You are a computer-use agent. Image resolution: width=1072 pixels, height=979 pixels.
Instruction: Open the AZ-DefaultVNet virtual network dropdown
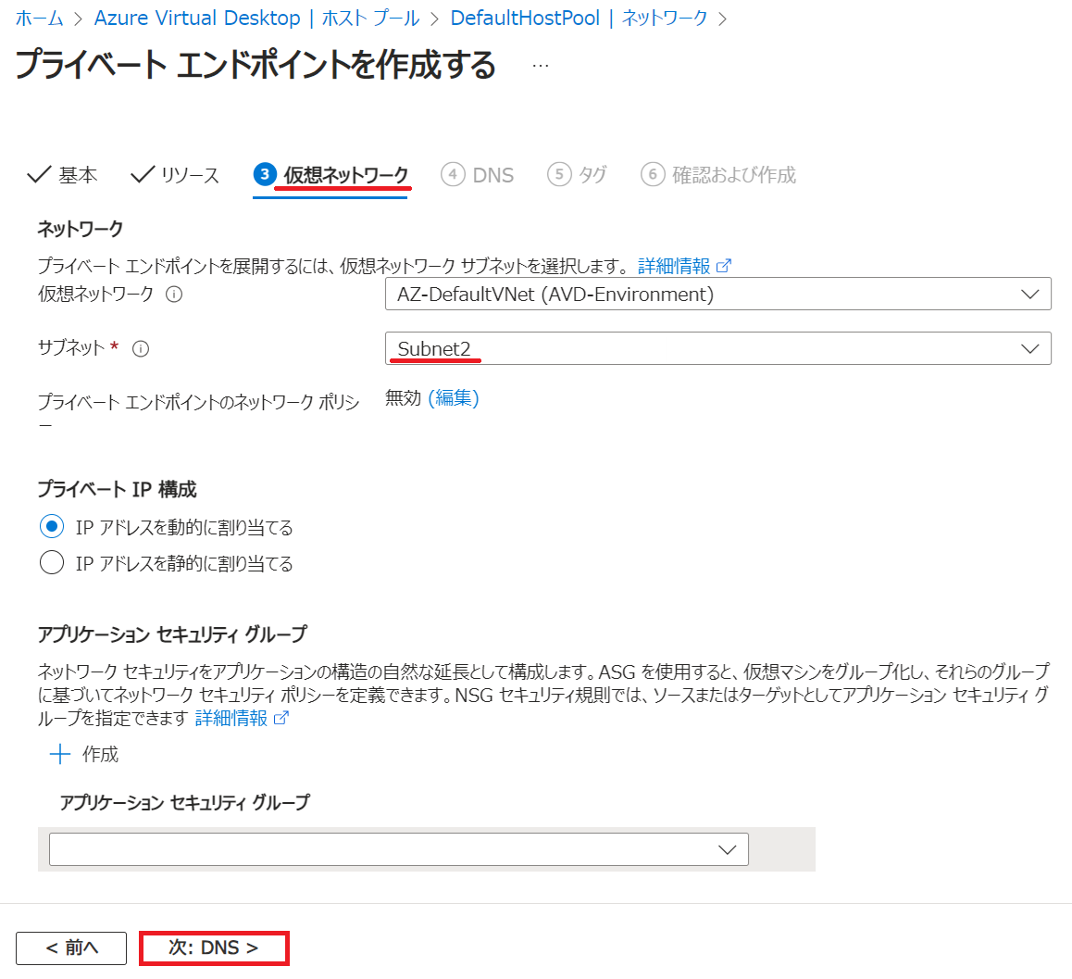[717, 295]
